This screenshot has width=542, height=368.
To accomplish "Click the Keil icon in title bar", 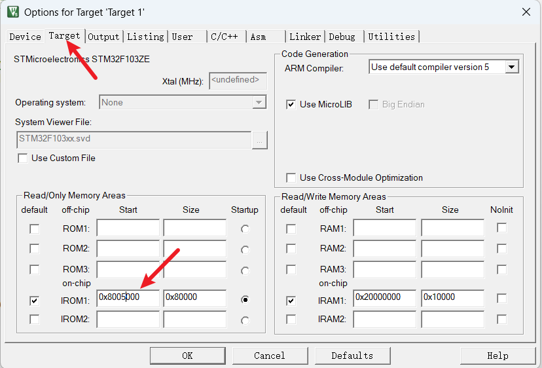I will point(12,12).
